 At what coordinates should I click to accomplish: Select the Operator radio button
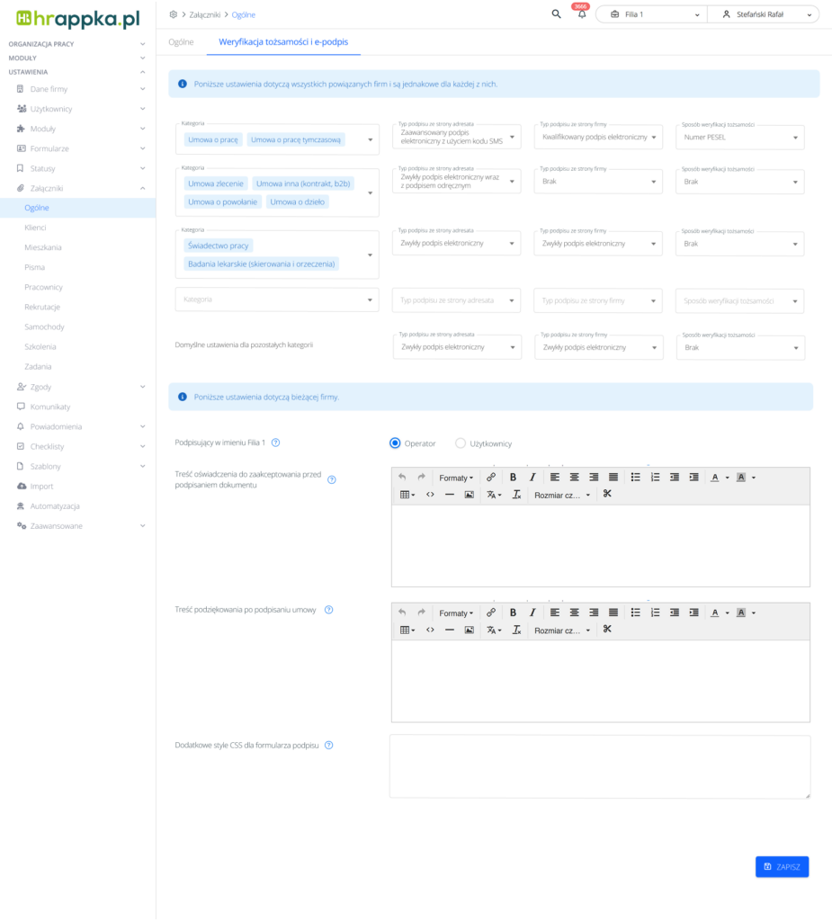pyautogui.click(x=395, y=443)
